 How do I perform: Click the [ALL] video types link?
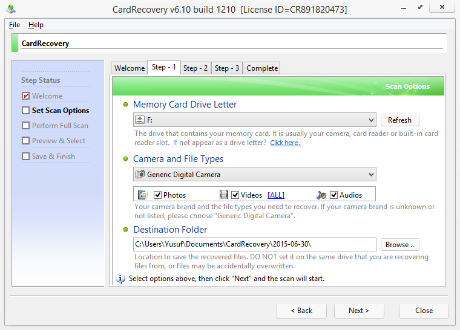click(x=276, y=195)
